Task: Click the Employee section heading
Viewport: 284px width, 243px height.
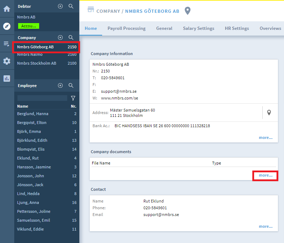Action: click(x=27, y=86)
